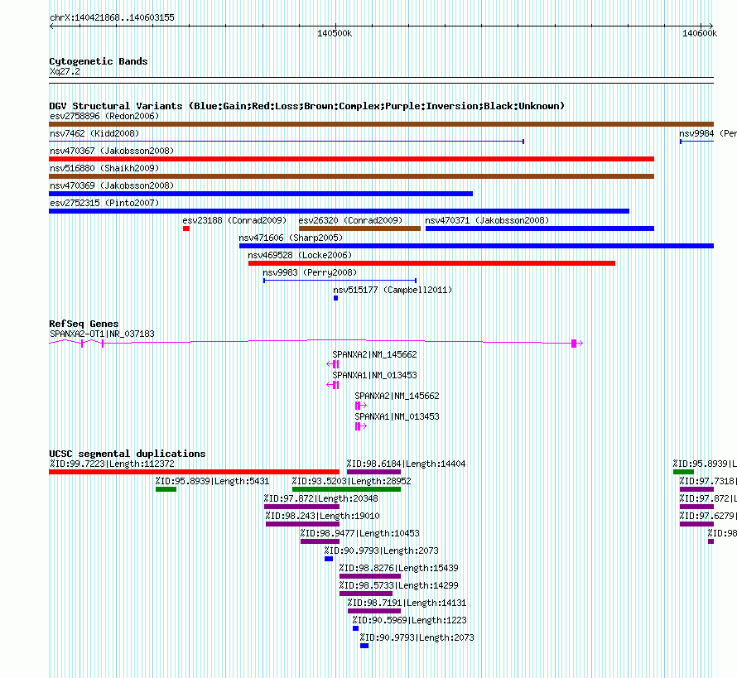Click the purple bar of %ID:98.243|Length:19010
The image size is (737, 678).
click(303, 524)
